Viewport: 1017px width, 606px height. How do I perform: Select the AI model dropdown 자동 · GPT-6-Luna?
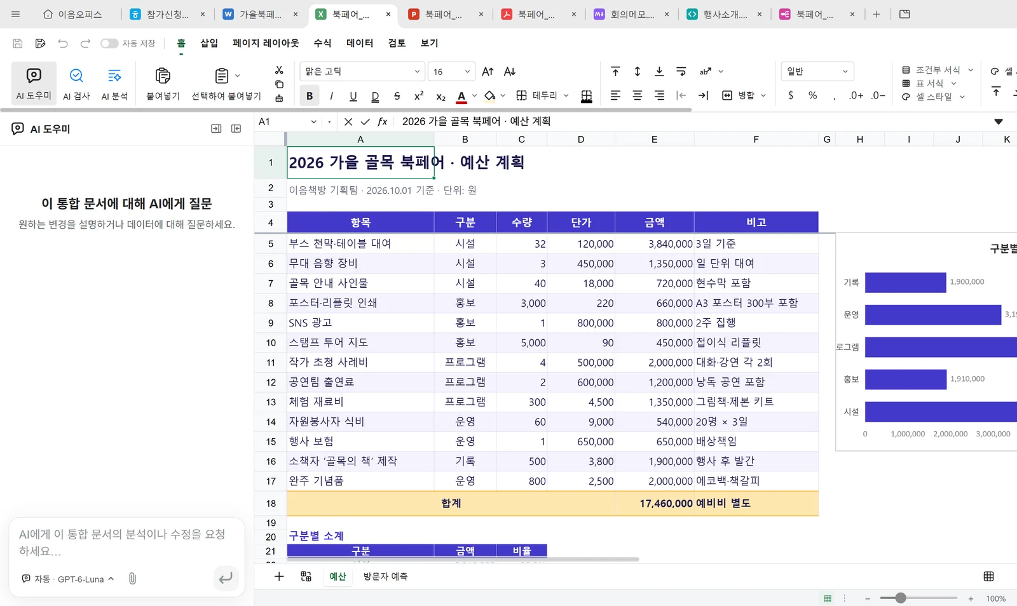(x=68, y=579)
